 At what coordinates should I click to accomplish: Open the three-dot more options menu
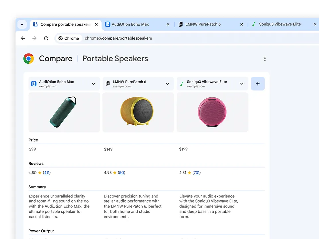(265, 59)
